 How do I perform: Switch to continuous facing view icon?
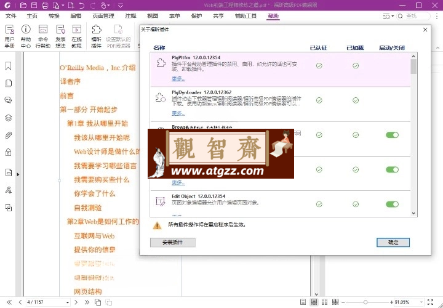pos(335,302)
